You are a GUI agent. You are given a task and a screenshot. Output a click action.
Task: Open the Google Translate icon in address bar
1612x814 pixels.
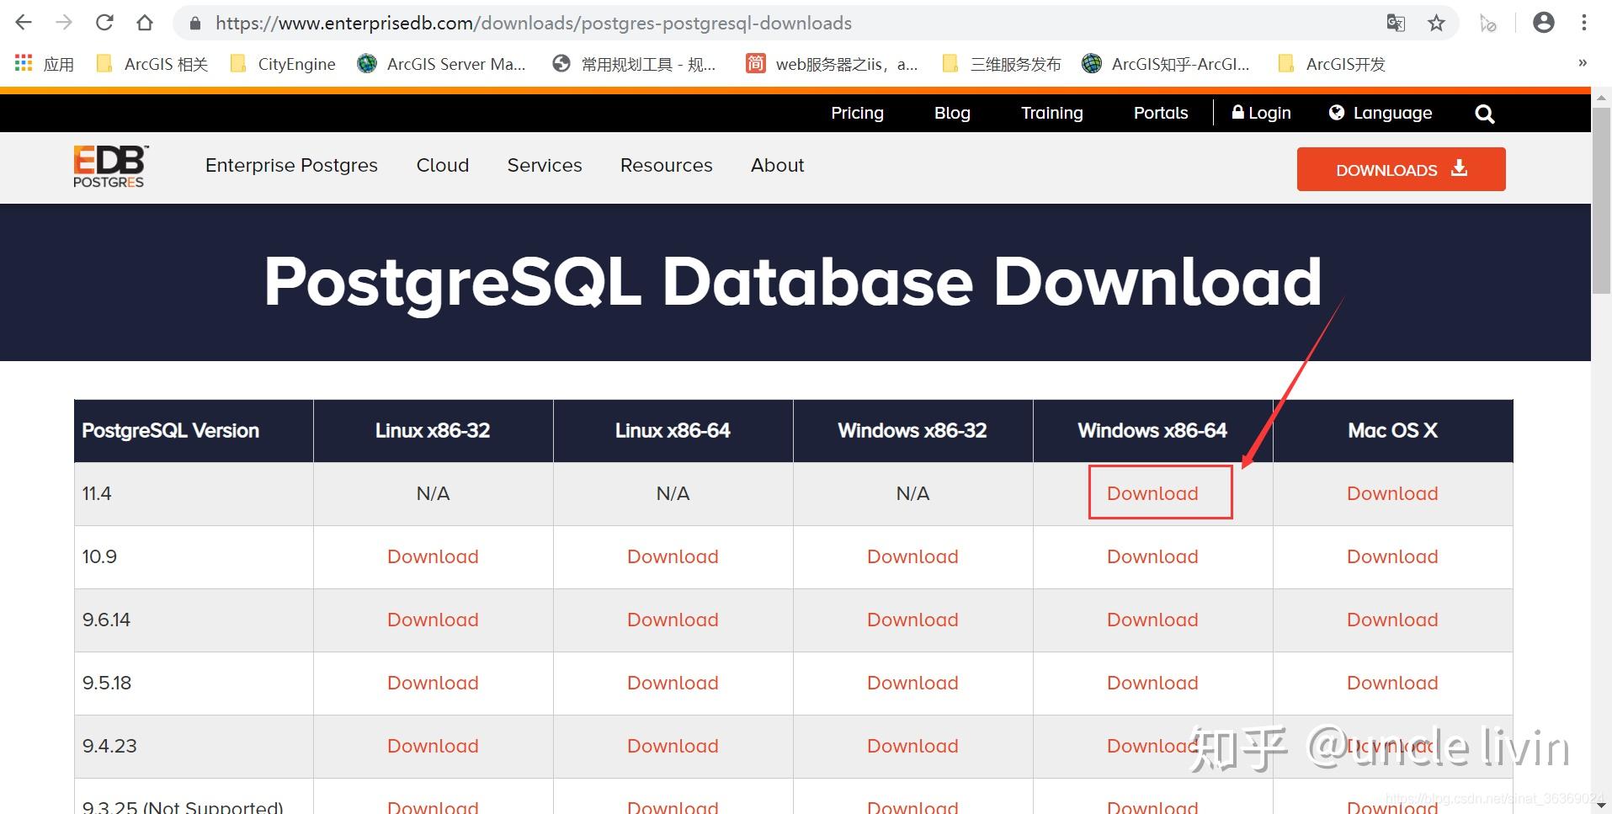[1396, 23]
